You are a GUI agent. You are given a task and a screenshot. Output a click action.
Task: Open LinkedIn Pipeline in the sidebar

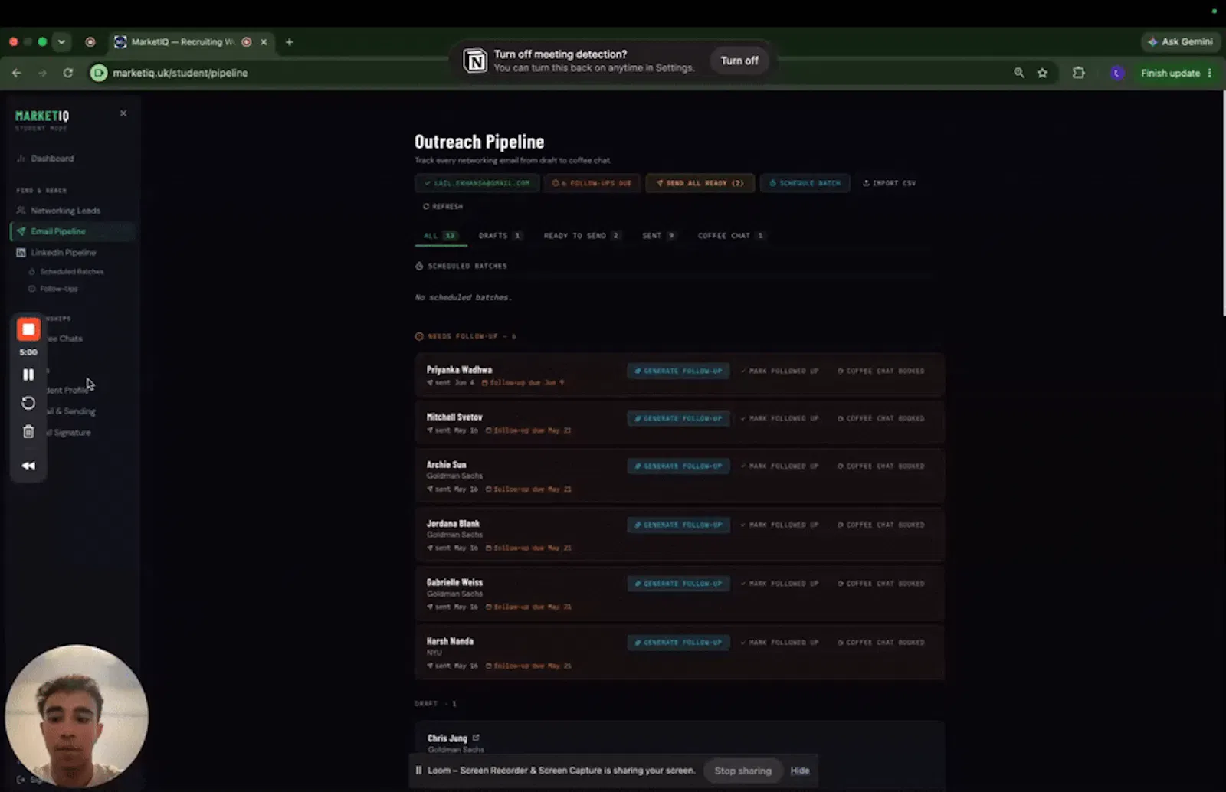tap(64, 253)
